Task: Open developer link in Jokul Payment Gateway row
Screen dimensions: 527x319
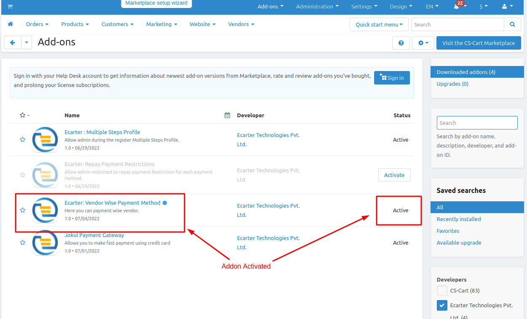Action: point(268,243)
